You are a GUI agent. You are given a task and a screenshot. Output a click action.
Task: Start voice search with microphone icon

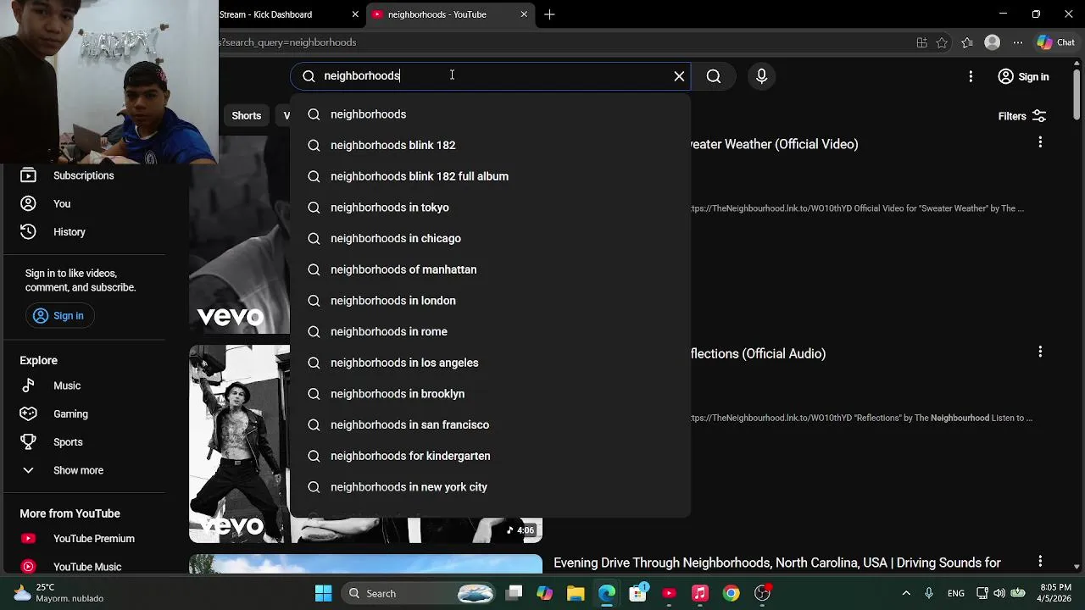click(761, 76)
